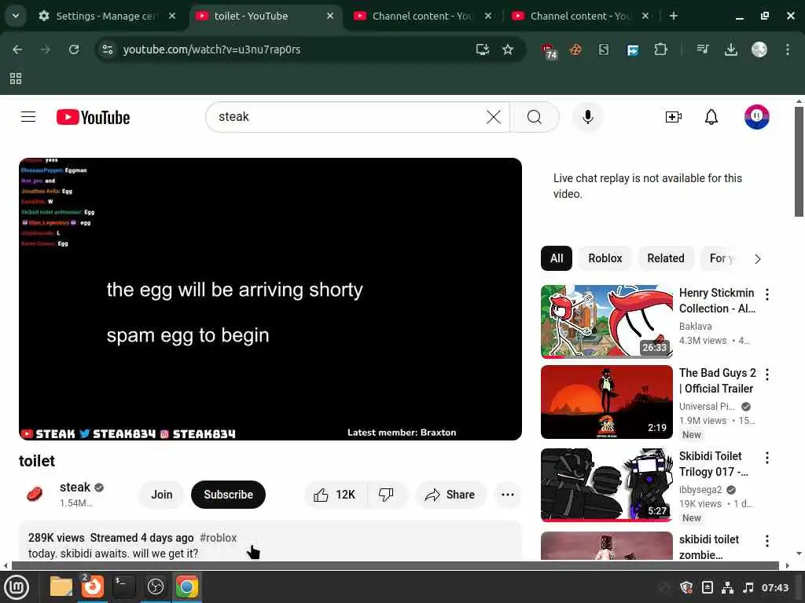Clear the search box with the X
Screen dimensions: 805x603
pyautogui.click(x=494, y=117)
